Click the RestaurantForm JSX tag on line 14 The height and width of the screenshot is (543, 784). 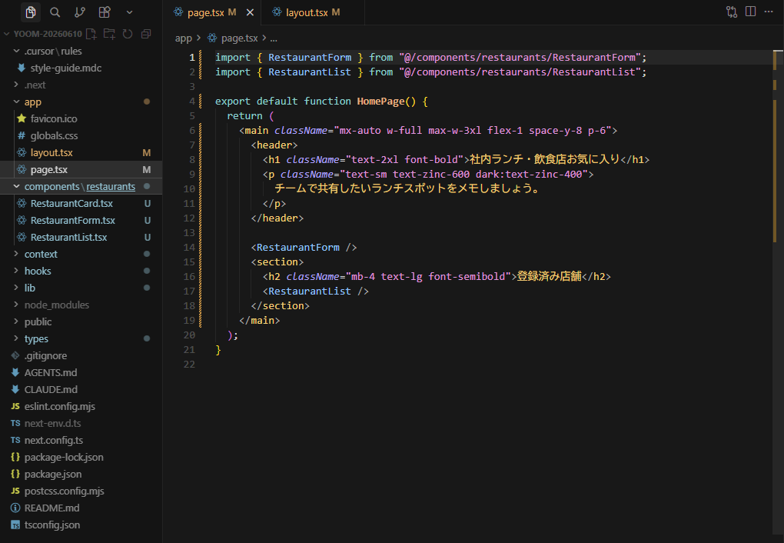(x=298, y=247)
